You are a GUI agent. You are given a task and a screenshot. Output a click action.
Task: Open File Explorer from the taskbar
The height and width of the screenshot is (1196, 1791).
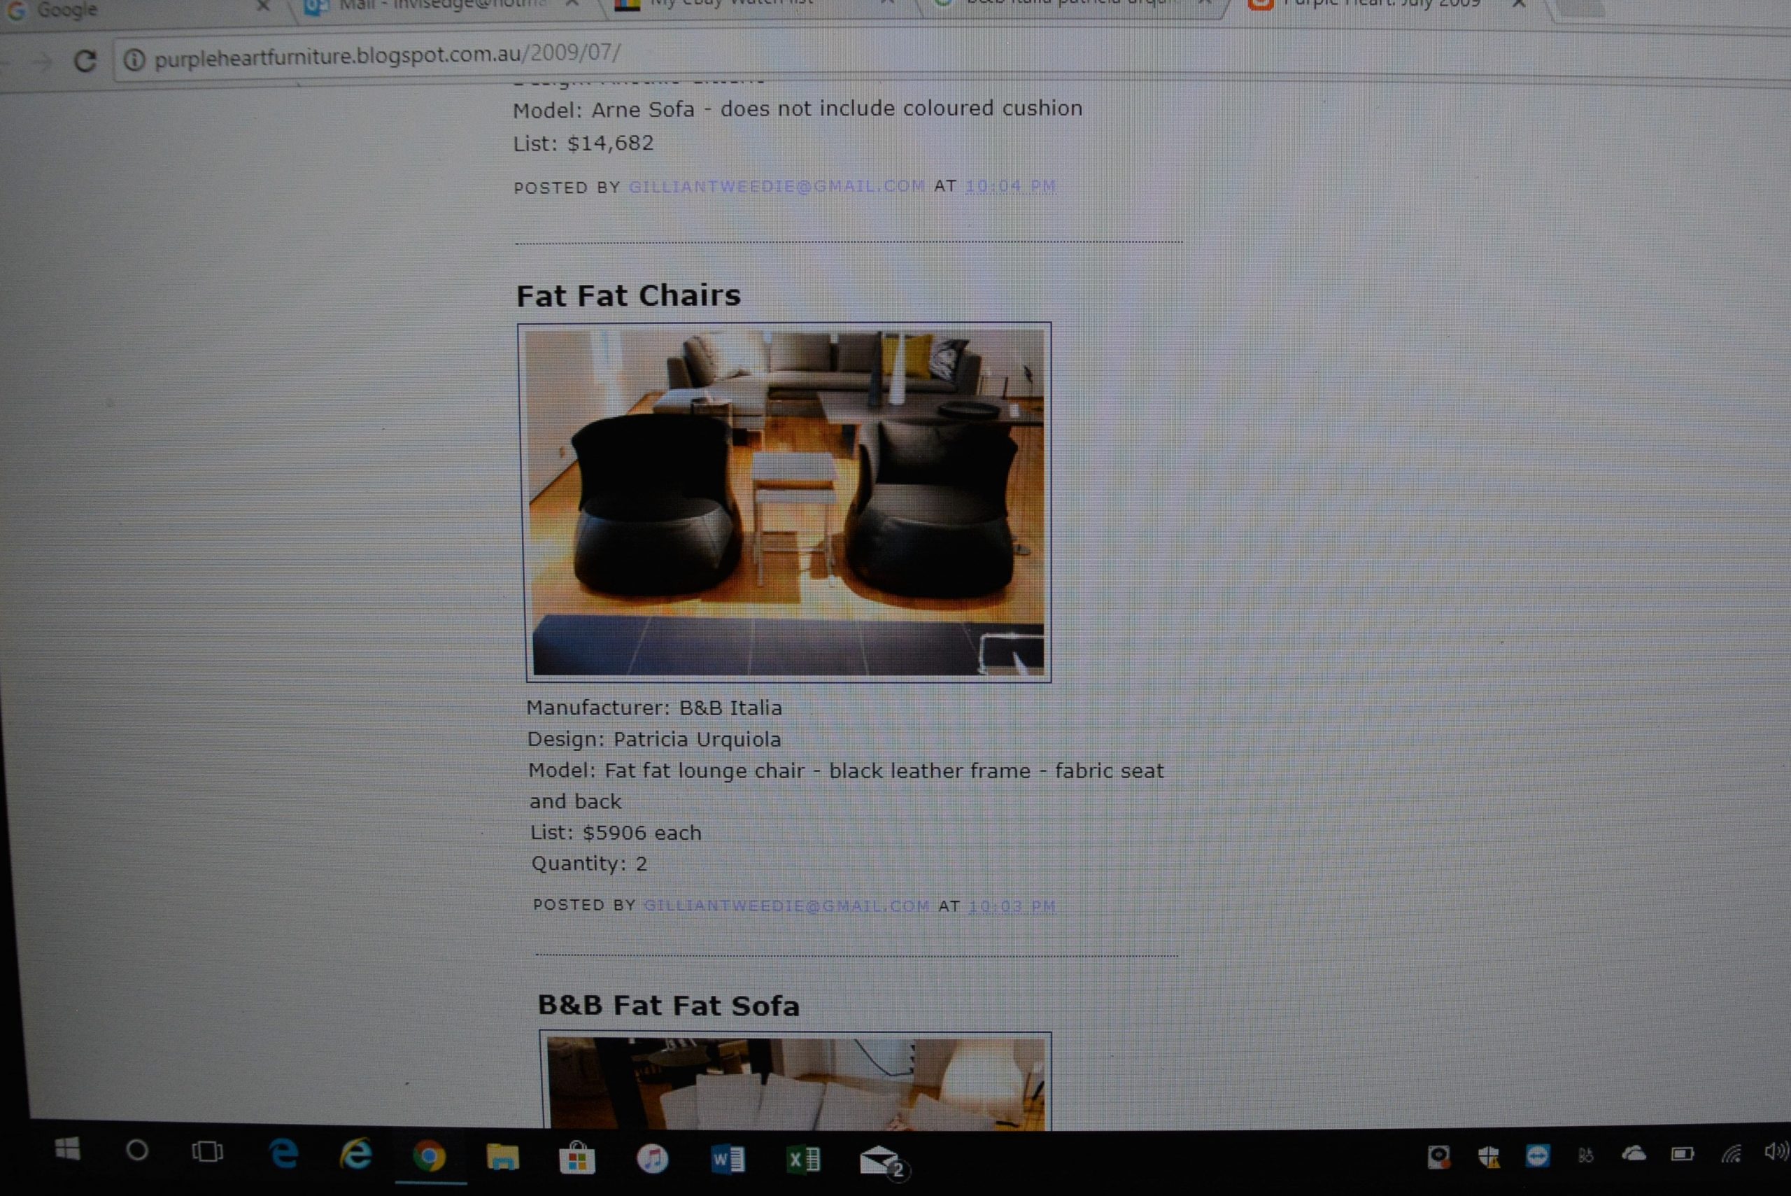(502, 1157)
